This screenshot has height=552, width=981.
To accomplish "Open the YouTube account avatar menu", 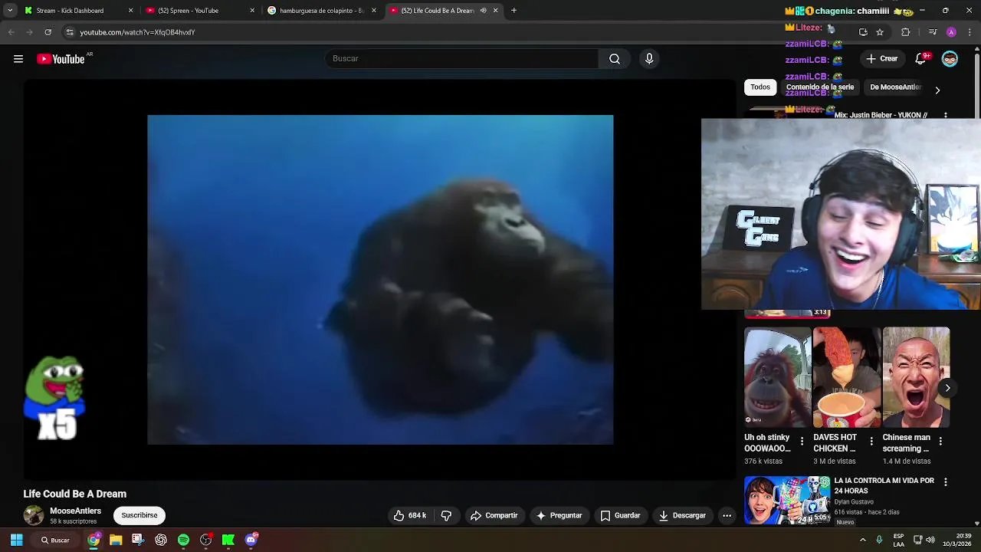I will pos(950,59).
